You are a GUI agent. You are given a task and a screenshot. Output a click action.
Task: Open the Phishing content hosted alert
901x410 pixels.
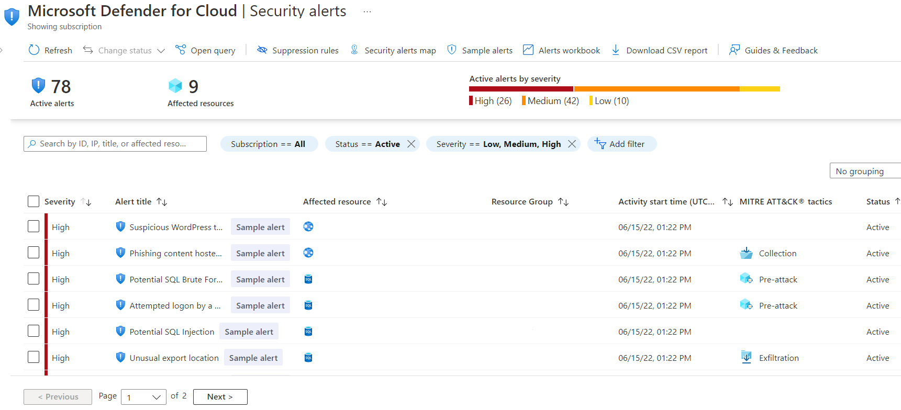(175, 253)
